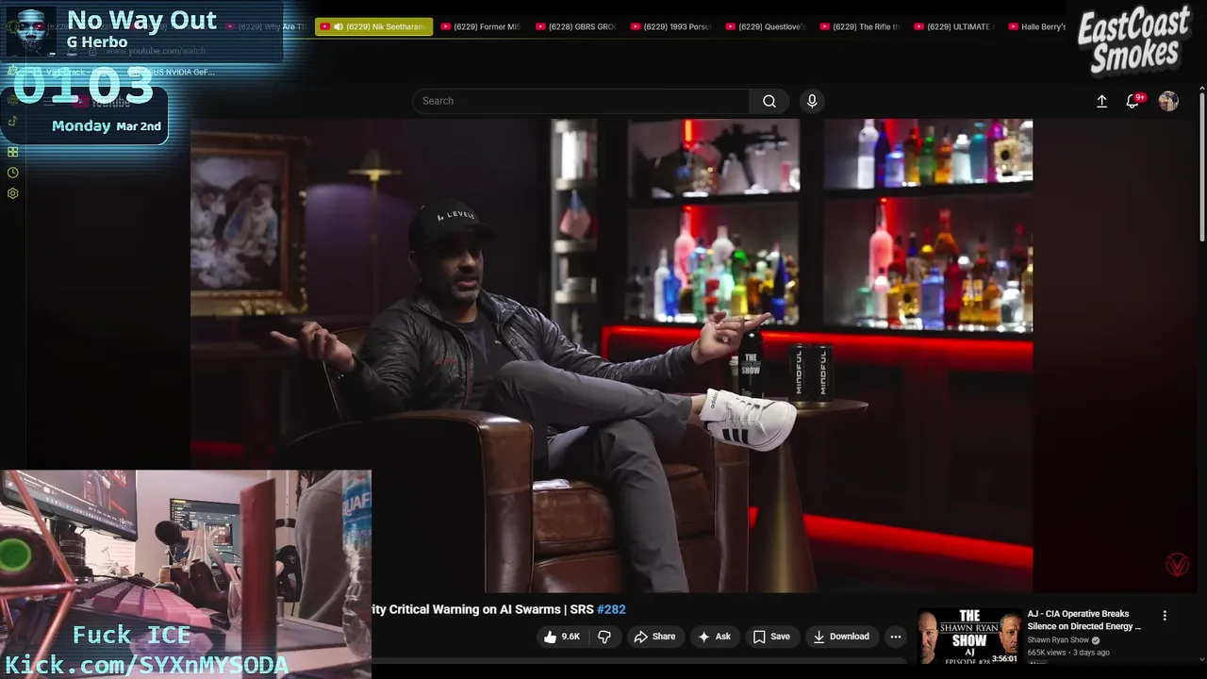Open the upload arrow icon near notifications
The width and height of the screenshot is (1207, 679).
(x=1101, y=101)
